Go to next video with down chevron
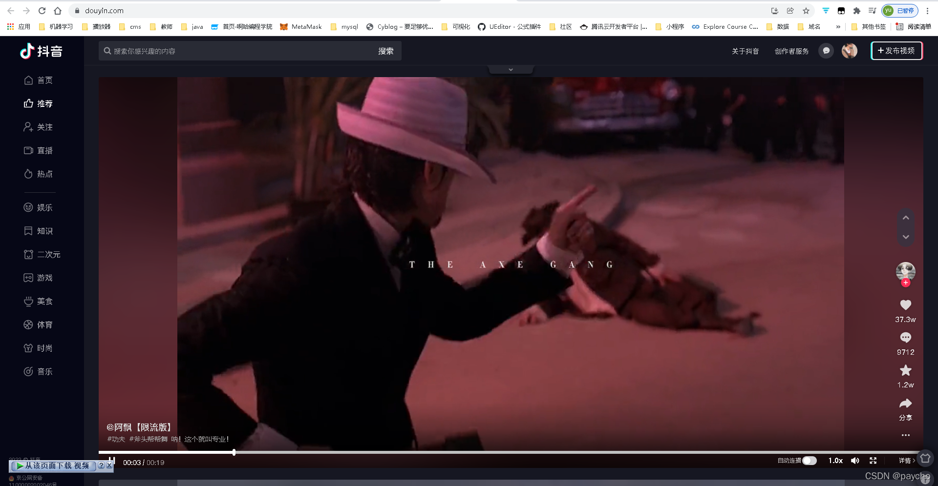The image size is (938, 486). point(906,237)
